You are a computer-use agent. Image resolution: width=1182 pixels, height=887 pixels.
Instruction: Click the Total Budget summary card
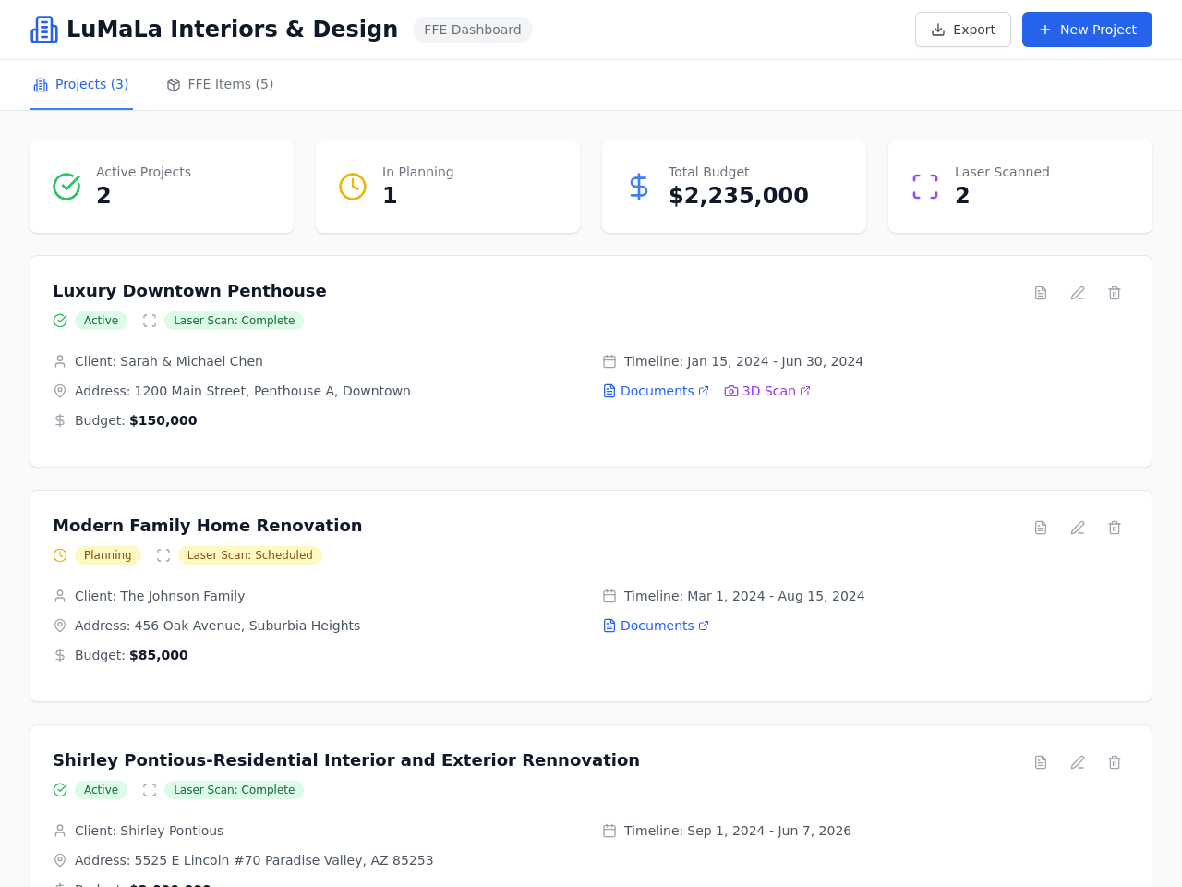(x=734, y=187)
